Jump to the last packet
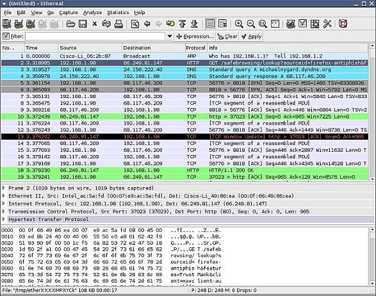Image resolution: width=376 pixels, height=296 pixels. click(x=194, y=24)
